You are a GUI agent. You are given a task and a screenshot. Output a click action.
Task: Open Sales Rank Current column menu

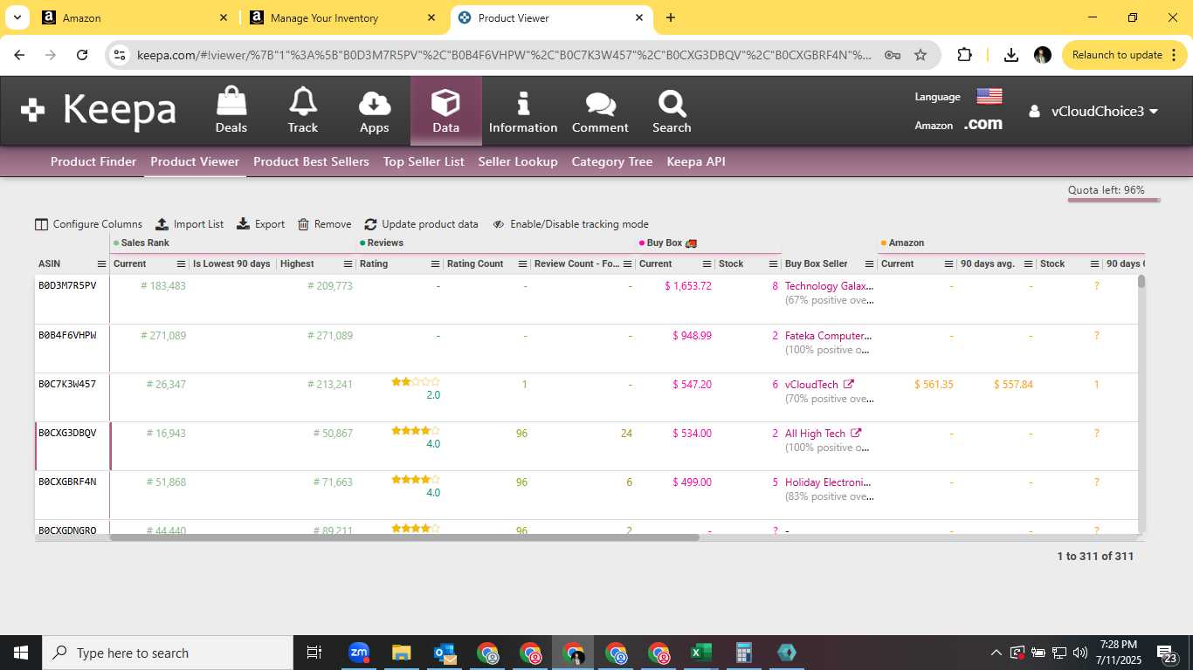pos(182,263)
